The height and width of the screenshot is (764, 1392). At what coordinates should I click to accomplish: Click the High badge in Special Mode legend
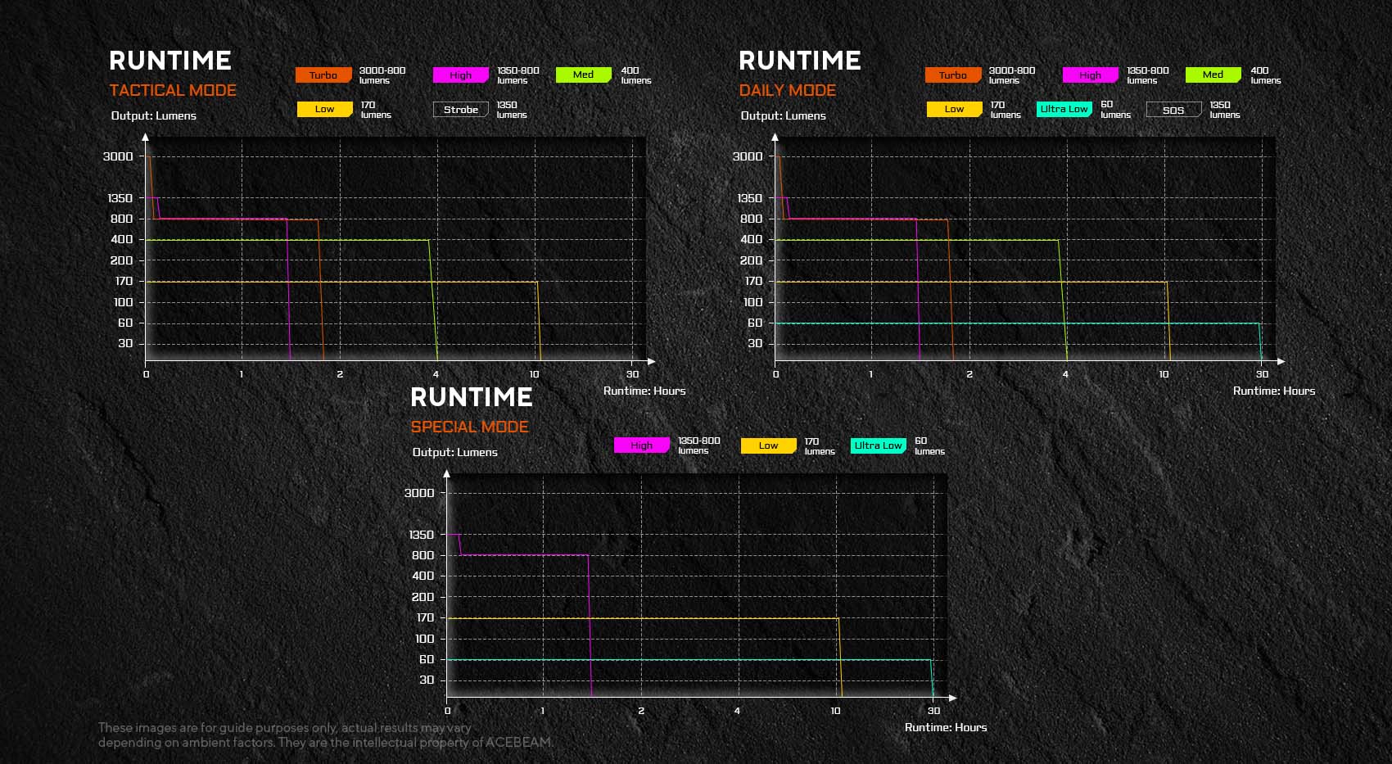coord(641,445)
